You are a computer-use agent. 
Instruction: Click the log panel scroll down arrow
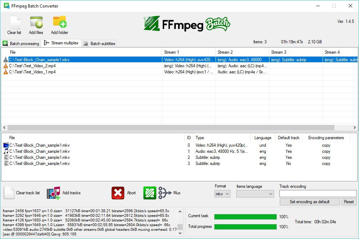pos(180,233)
